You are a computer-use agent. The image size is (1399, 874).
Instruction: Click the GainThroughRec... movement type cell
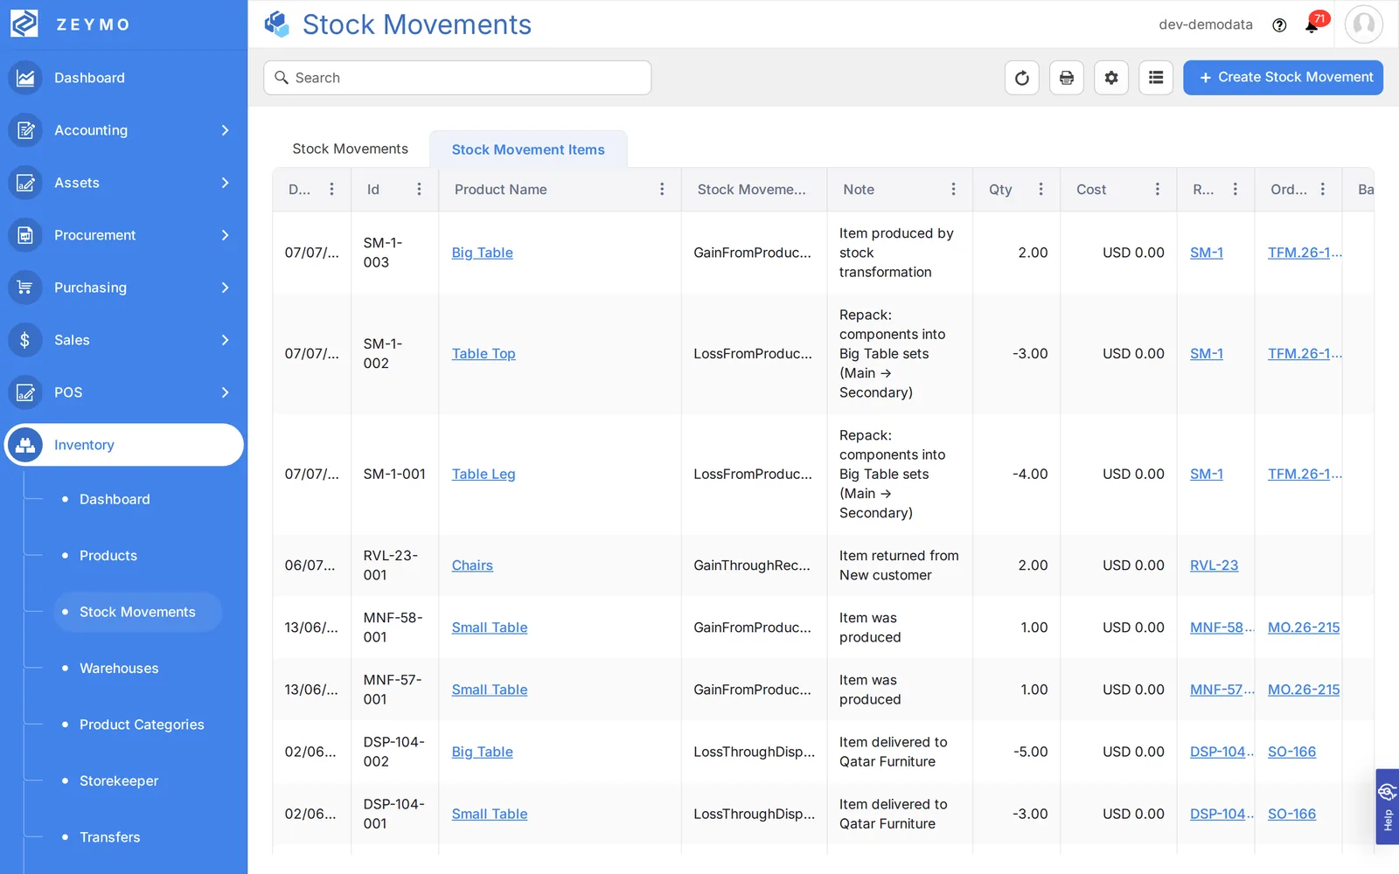(x=752, y=565)
